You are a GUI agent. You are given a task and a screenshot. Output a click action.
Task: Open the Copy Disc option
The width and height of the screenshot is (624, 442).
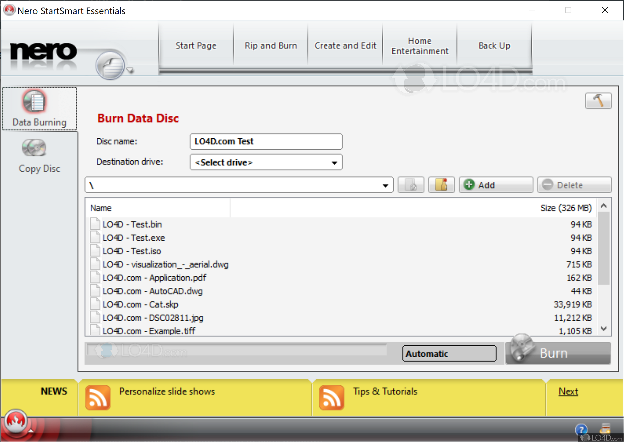click(39, 156)
